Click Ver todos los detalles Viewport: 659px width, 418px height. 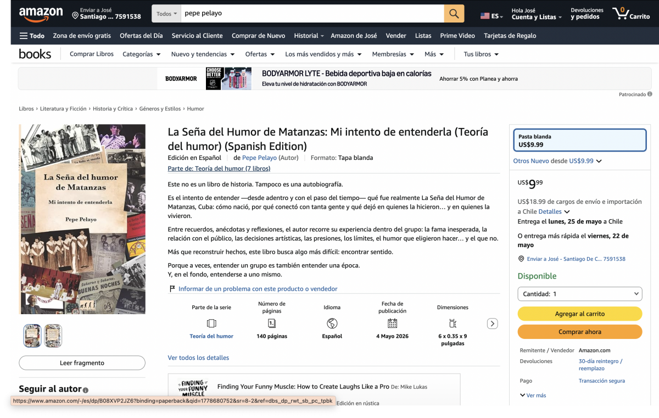tap(198, 358)
